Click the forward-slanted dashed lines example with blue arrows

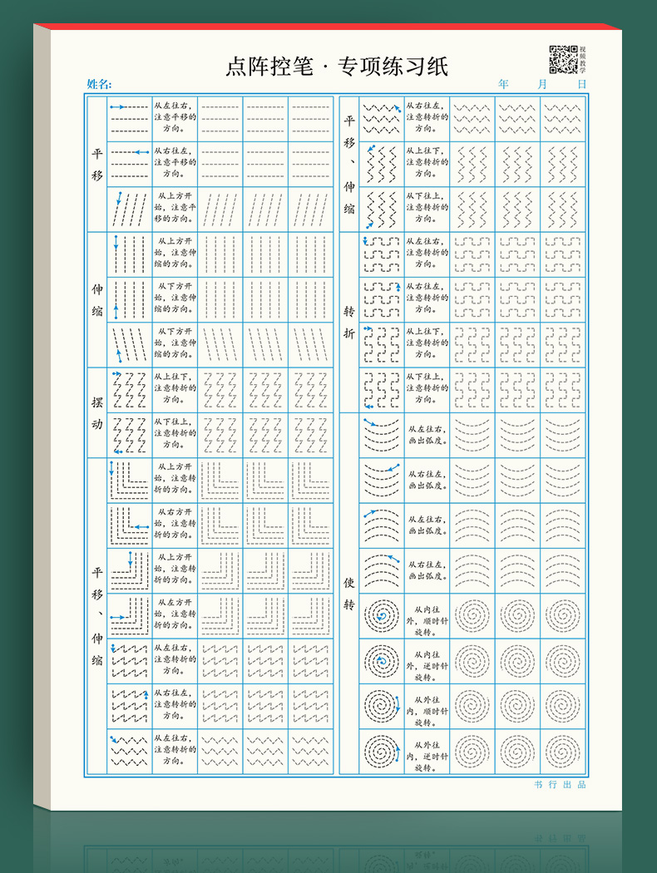[129, 209]
